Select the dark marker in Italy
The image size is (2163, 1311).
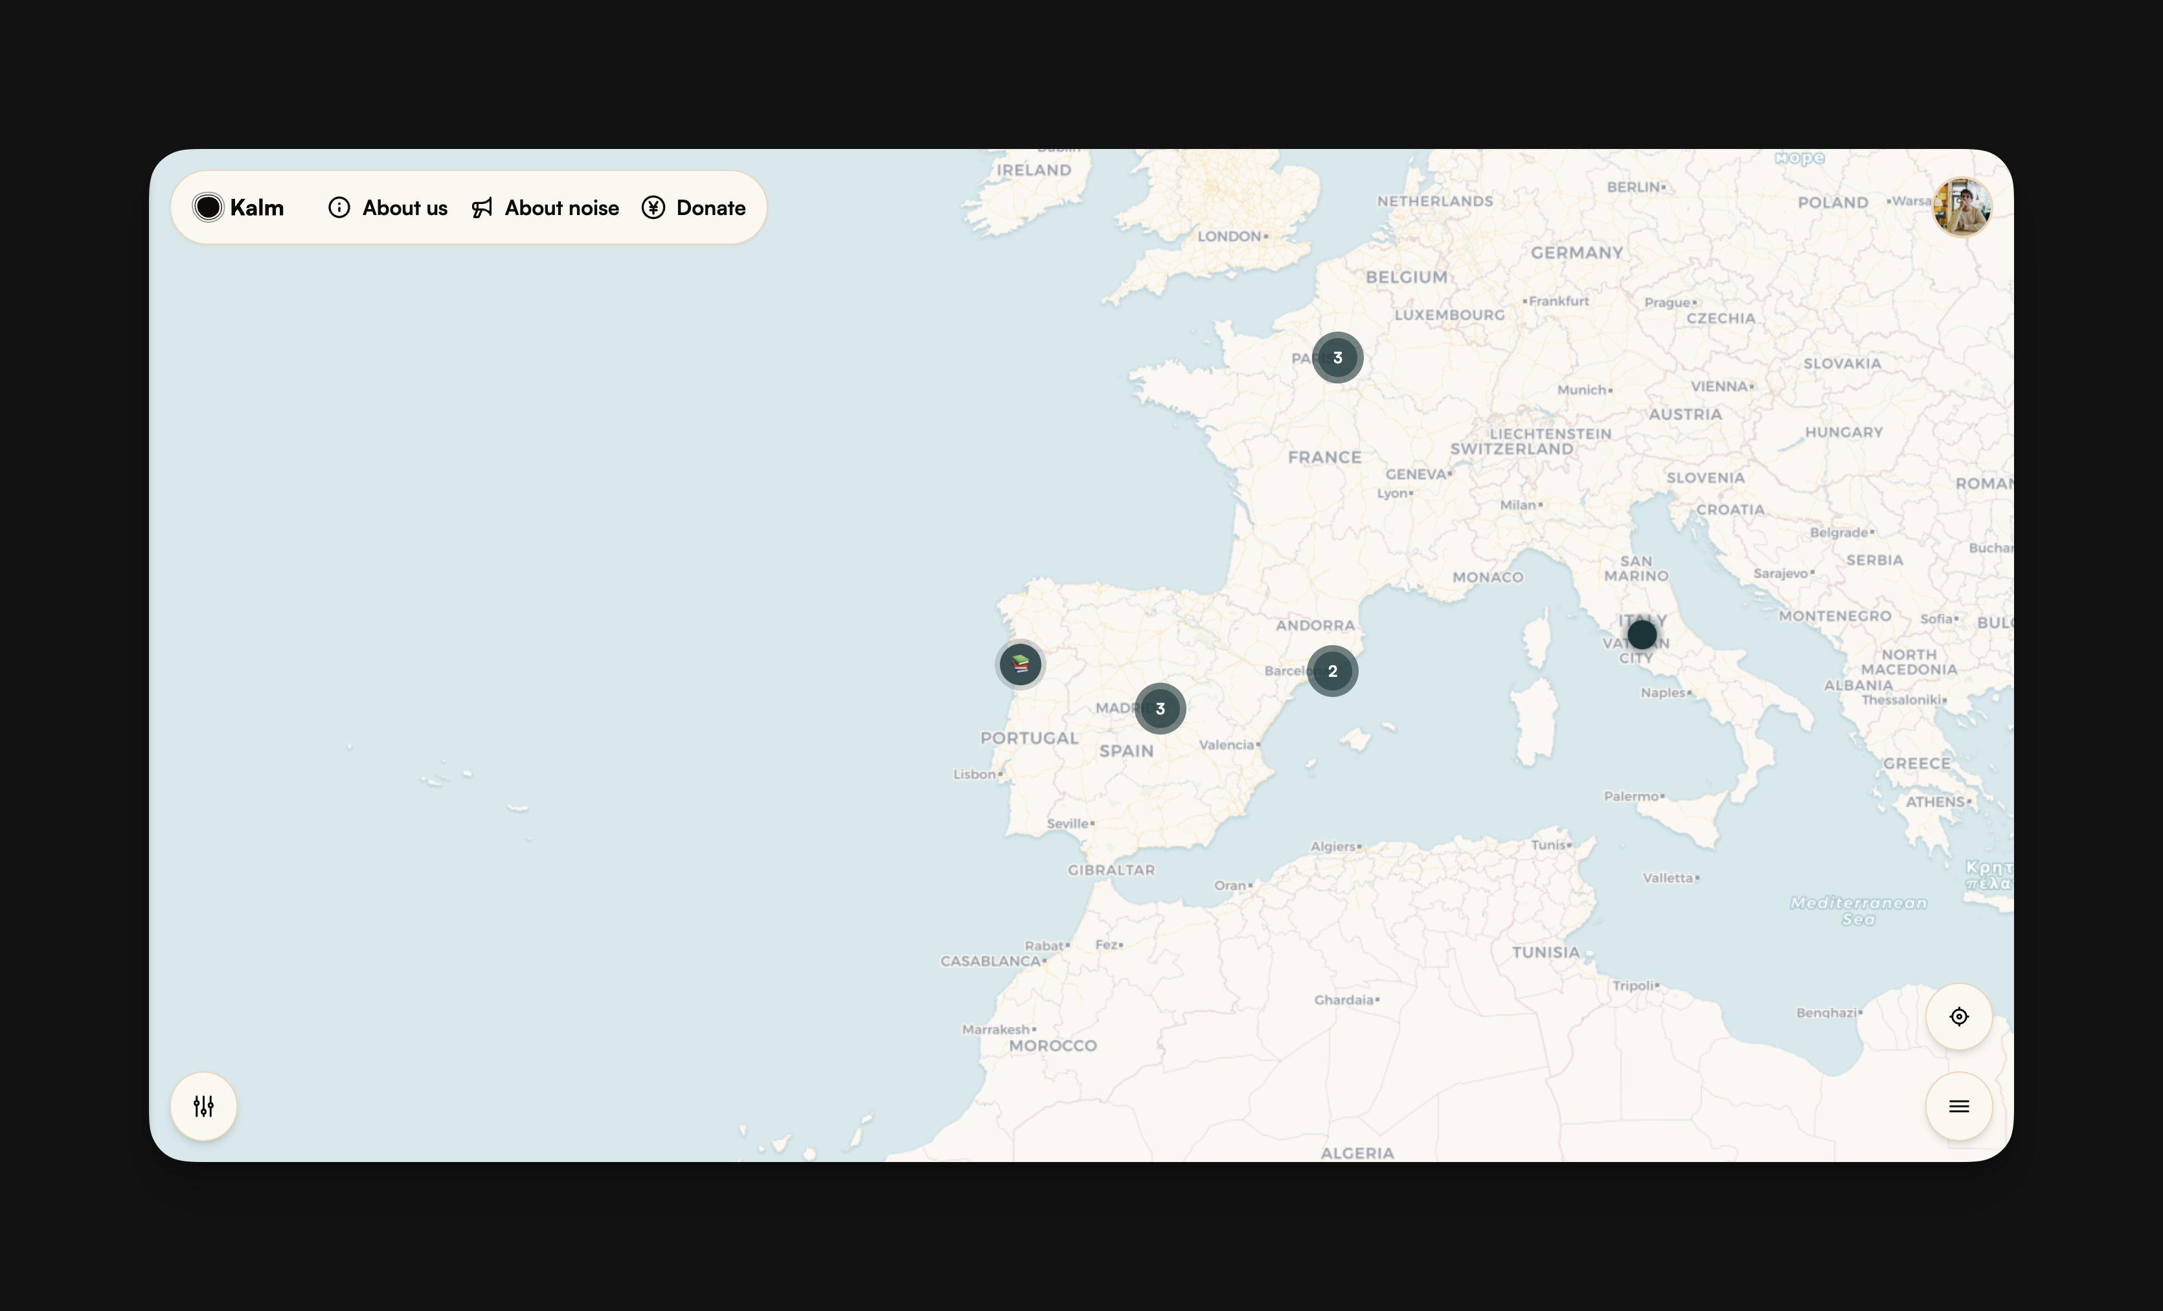(x=1642, y=634)
